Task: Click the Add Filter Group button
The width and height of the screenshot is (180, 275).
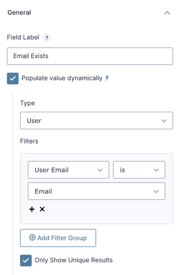Action: click(58, 238)
